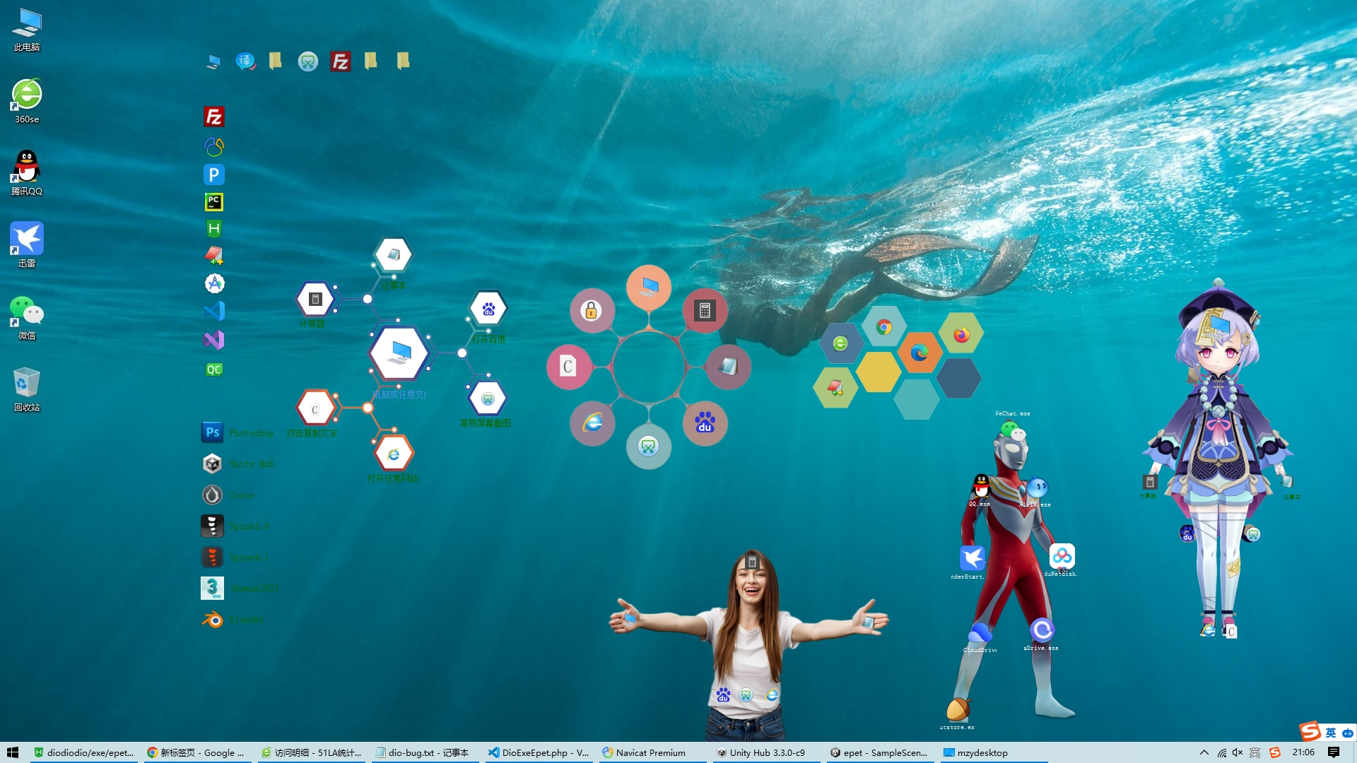The width and height of the screenshot is (1357, 763).
Task: Click the AliIM.exe icon on Ultraman
Action: 1036,487
